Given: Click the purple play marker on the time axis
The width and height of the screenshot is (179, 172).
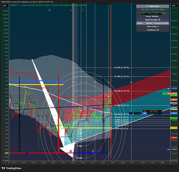Looking at the screenshot, I should pos(111,159).
